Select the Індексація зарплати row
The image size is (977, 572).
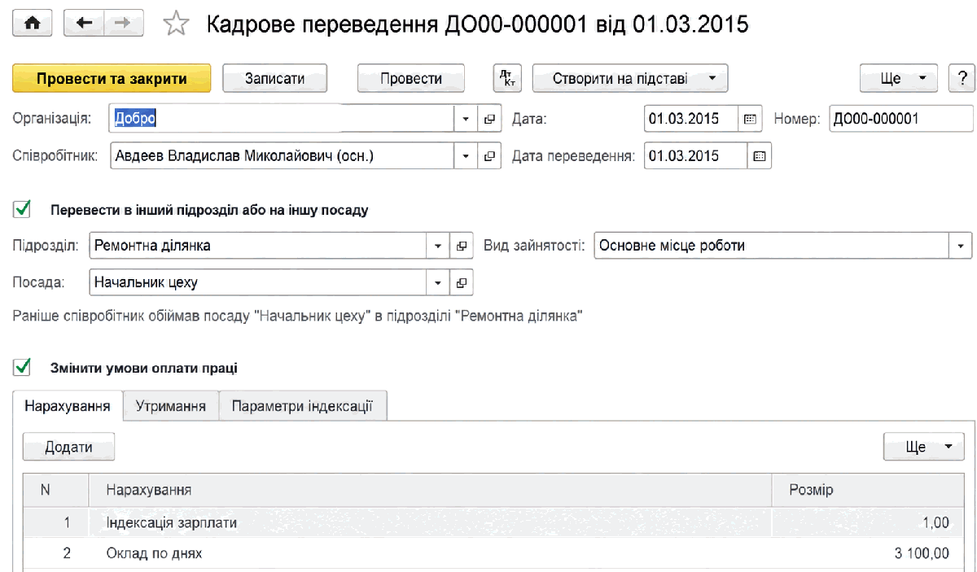[493, 522]
